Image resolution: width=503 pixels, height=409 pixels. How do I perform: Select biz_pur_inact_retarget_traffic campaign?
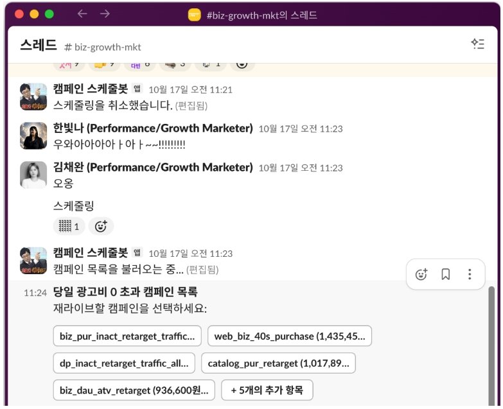pyautogui.click(x=127, y=336)
